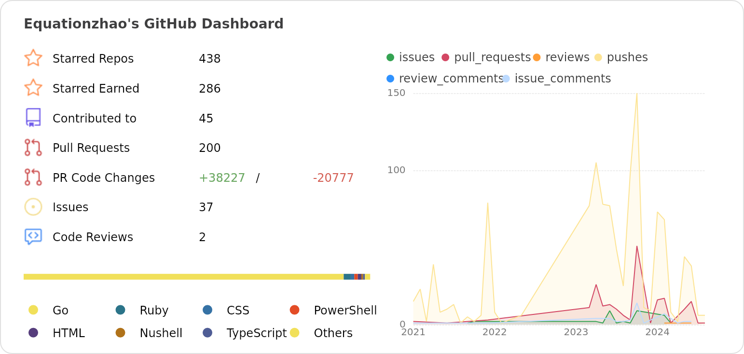
Task: Click the 2024 x-axis label
Action: (657, 332)
